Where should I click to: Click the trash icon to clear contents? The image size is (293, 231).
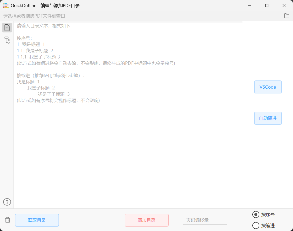[x=7, y=220]
